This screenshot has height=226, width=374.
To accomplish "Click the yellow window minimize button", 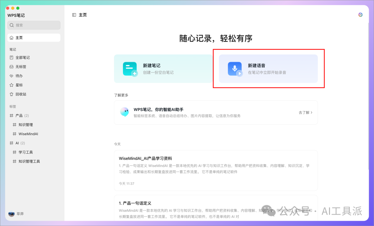I will [x=13, y=8].
